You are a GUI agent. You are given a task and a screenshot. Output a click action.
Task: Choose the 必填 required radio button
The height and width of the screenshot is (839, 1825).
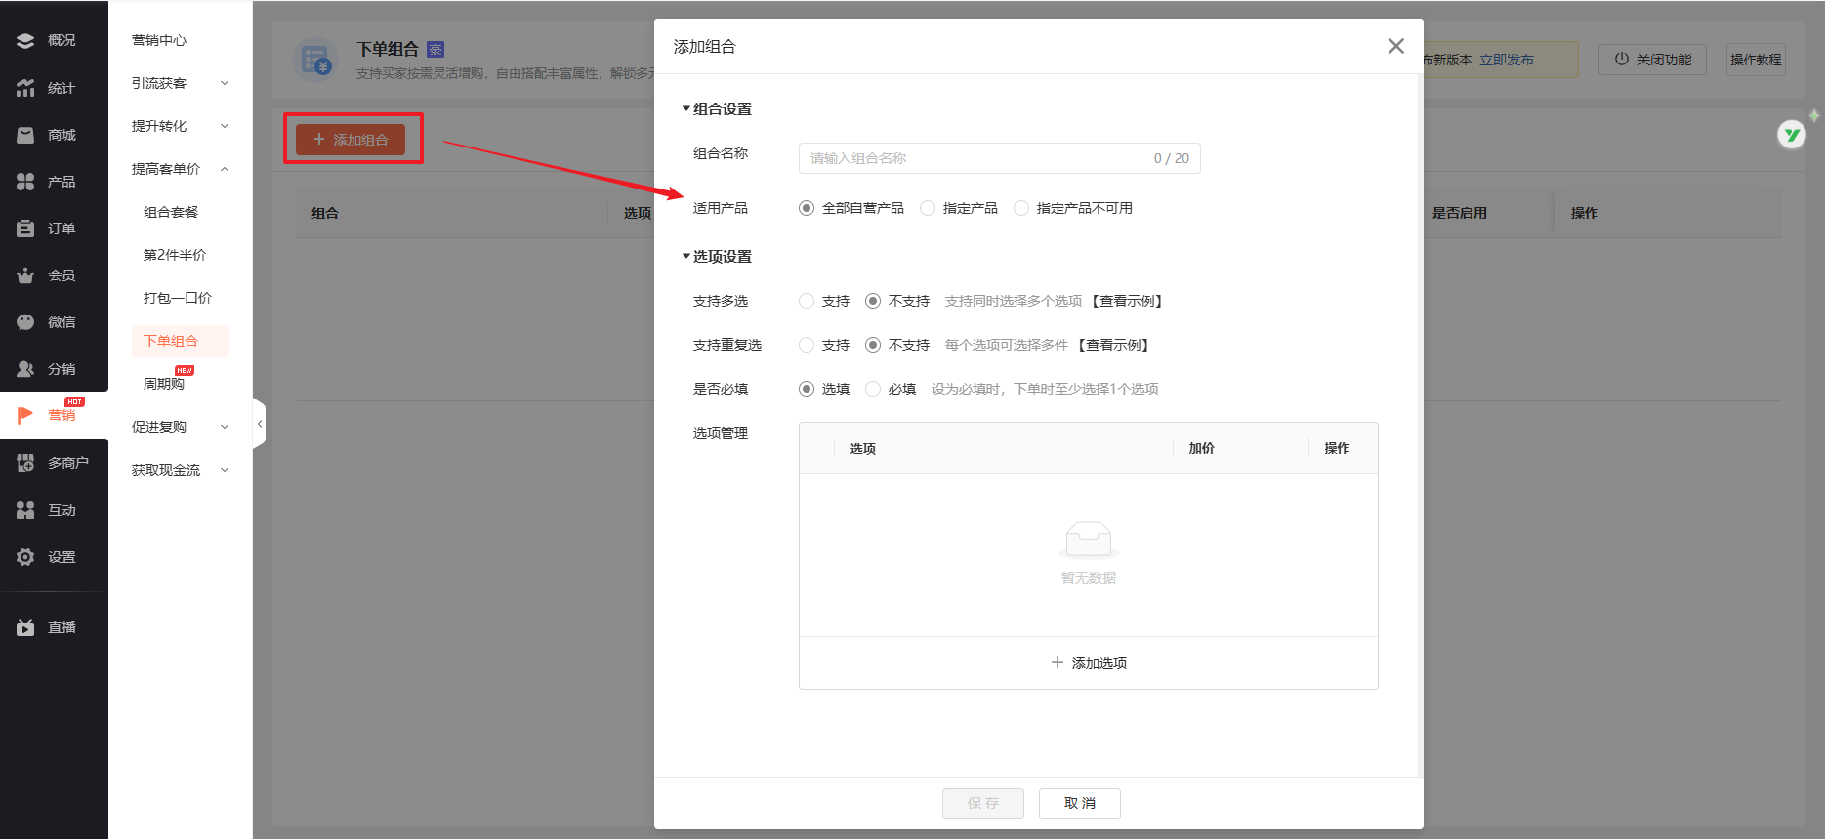pyautogui.click(x=873, y=389)
